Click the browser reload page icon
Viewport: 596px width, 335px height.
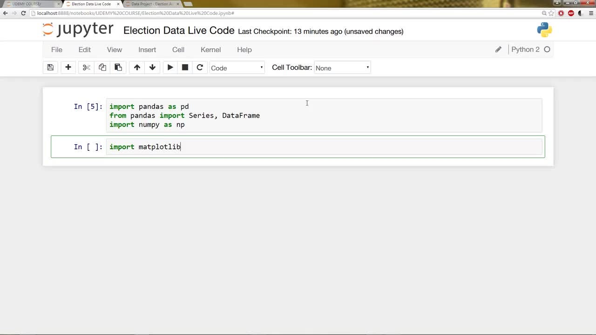(23, 13)
